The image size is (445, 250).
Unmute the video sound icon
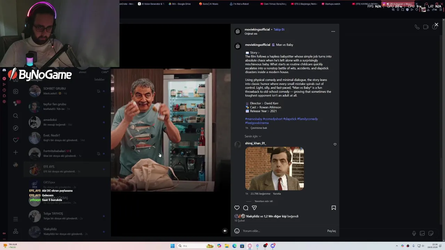(225, 231)
